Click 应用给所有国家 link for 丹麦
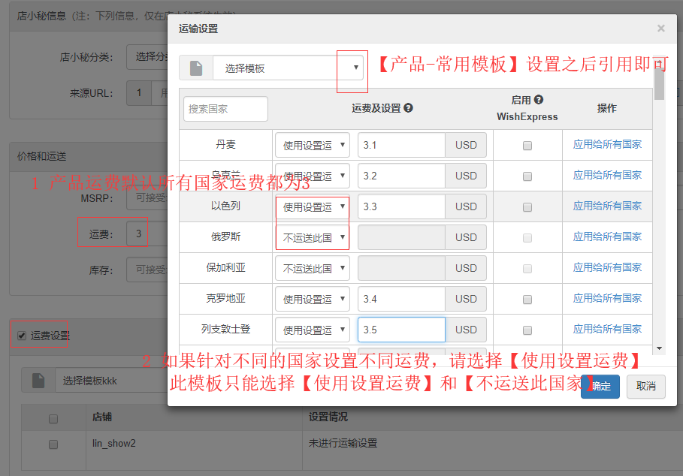This screenshot has width=683, height=476. click(x=607, y=144)
